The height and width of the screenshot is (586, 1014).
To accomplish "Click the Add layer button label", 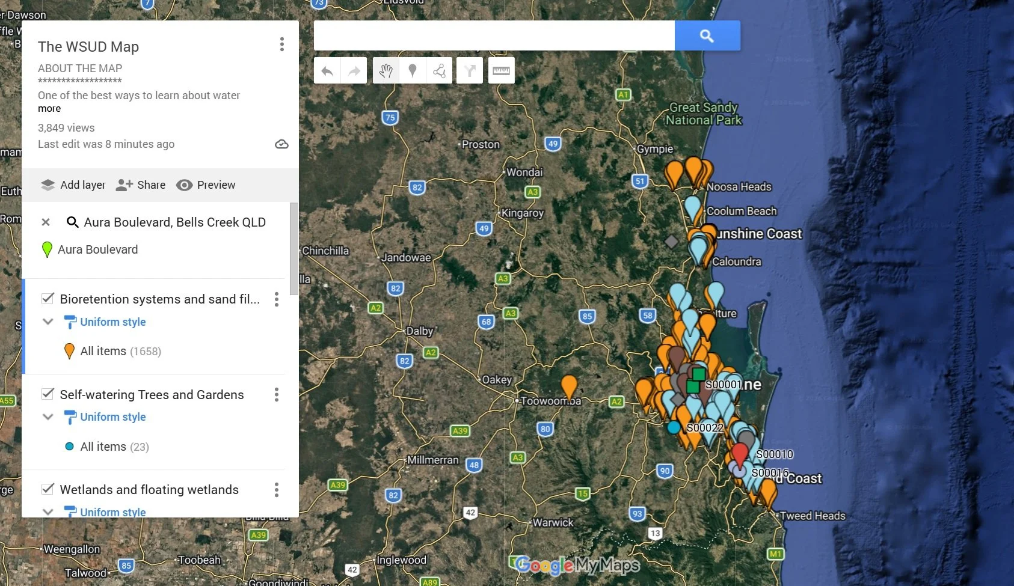I will coord(83,185).
